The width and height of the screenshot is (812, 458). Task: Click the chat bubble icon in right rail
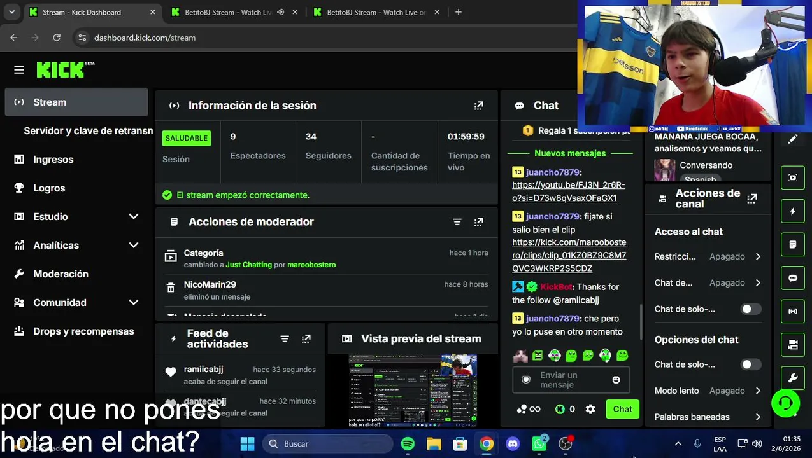click(x=793, y=278)
